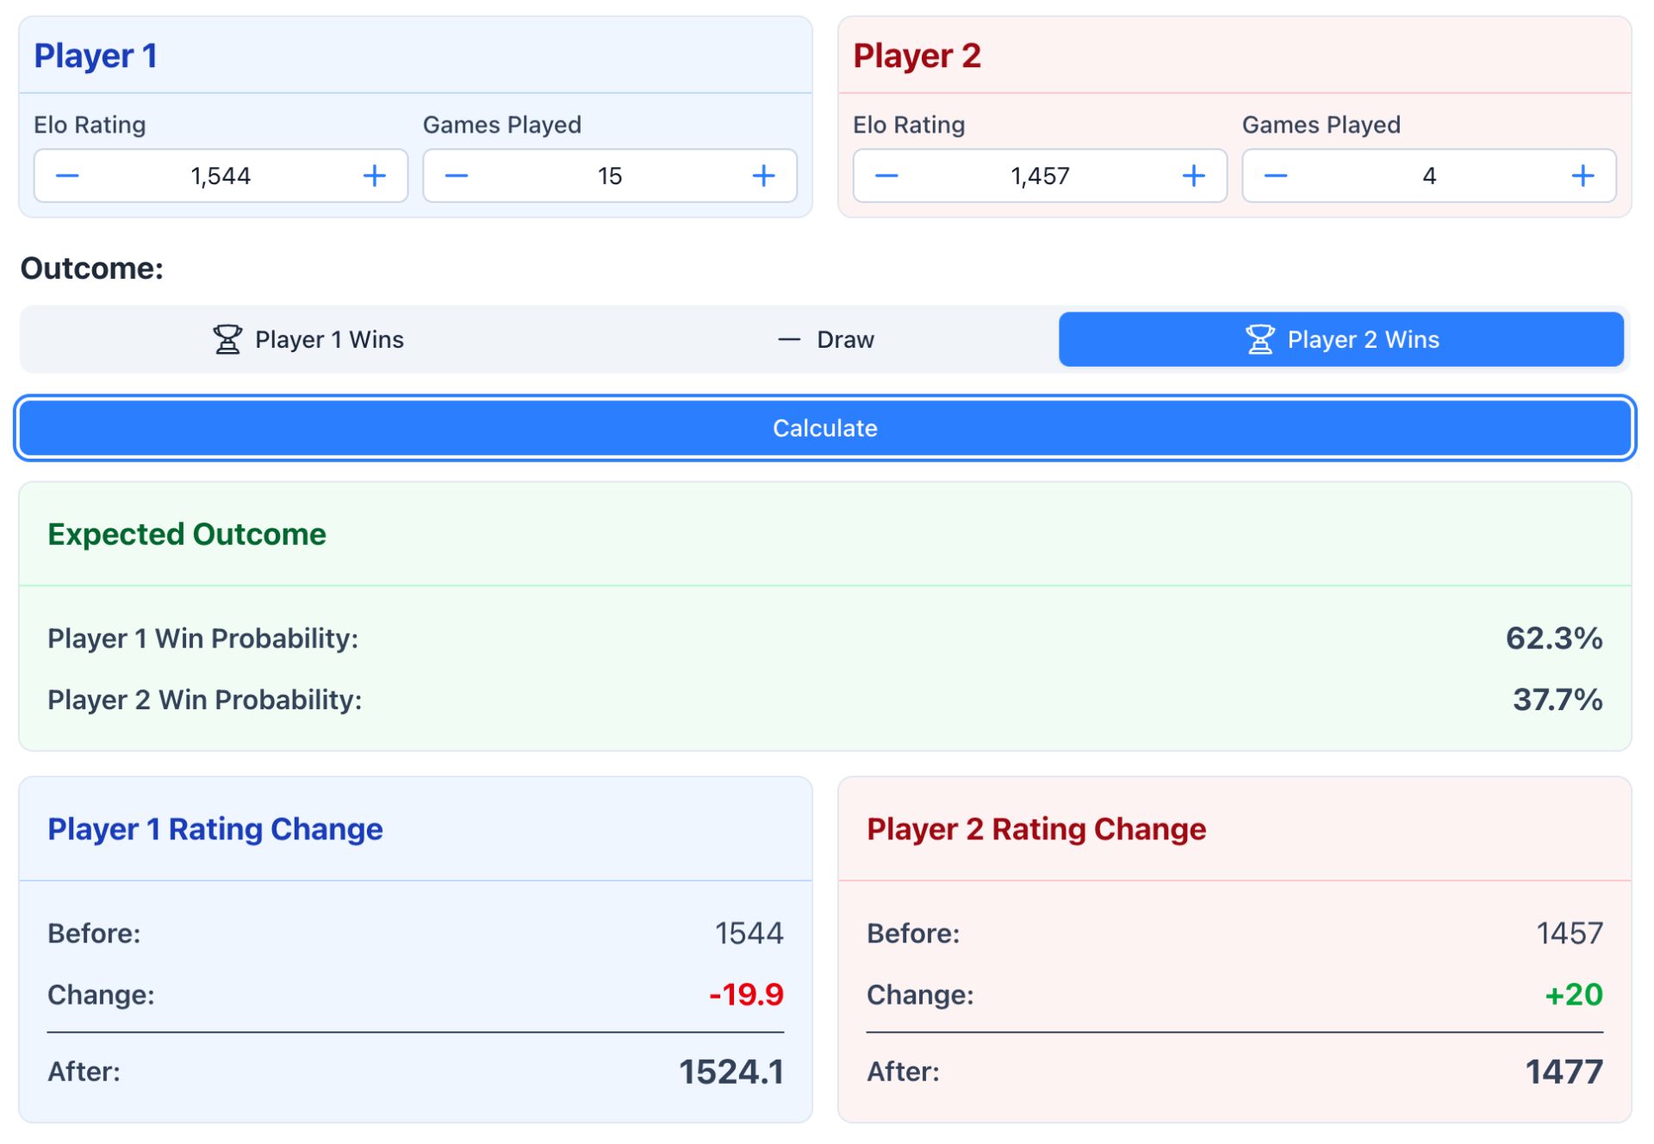Click plus on Player 2 Games Played
Viewport: 1654px width, 1144px height.
[x=1582, y=176]
